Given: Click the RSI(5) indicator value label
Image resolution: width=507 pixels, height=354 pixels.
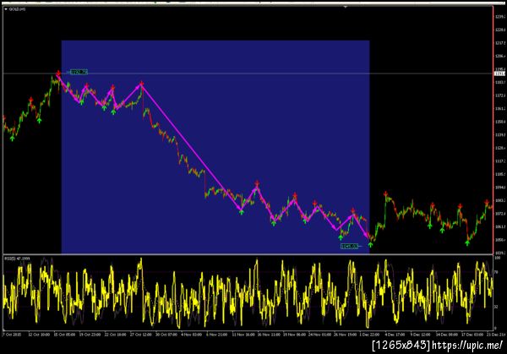Looking at the screenshot, I should point(17,259).
